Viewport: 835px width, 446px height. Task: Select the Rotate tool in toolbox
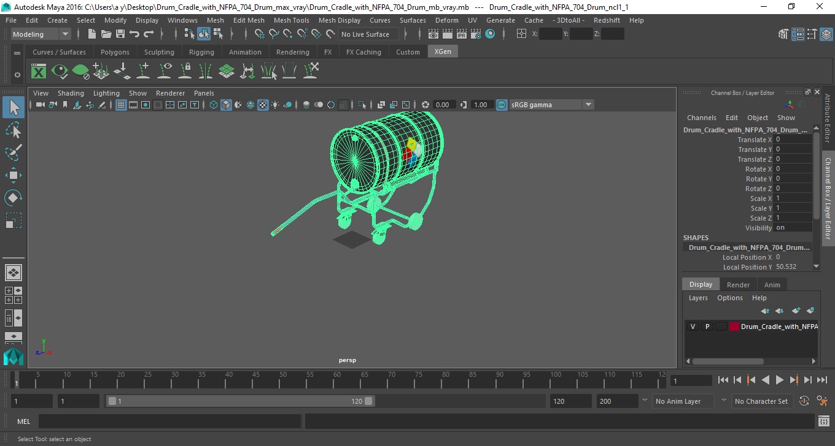pyautogui.click(x=14, y=198)
